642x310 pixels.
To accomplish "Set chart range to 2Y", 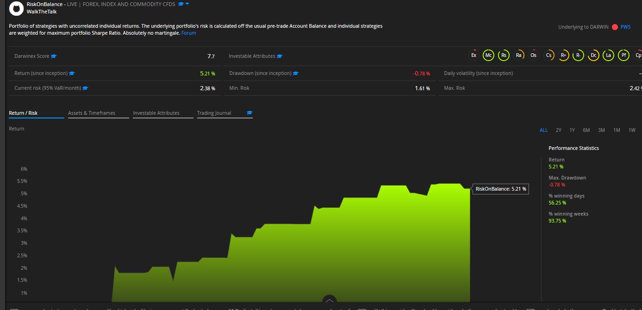I will point(559,130).
